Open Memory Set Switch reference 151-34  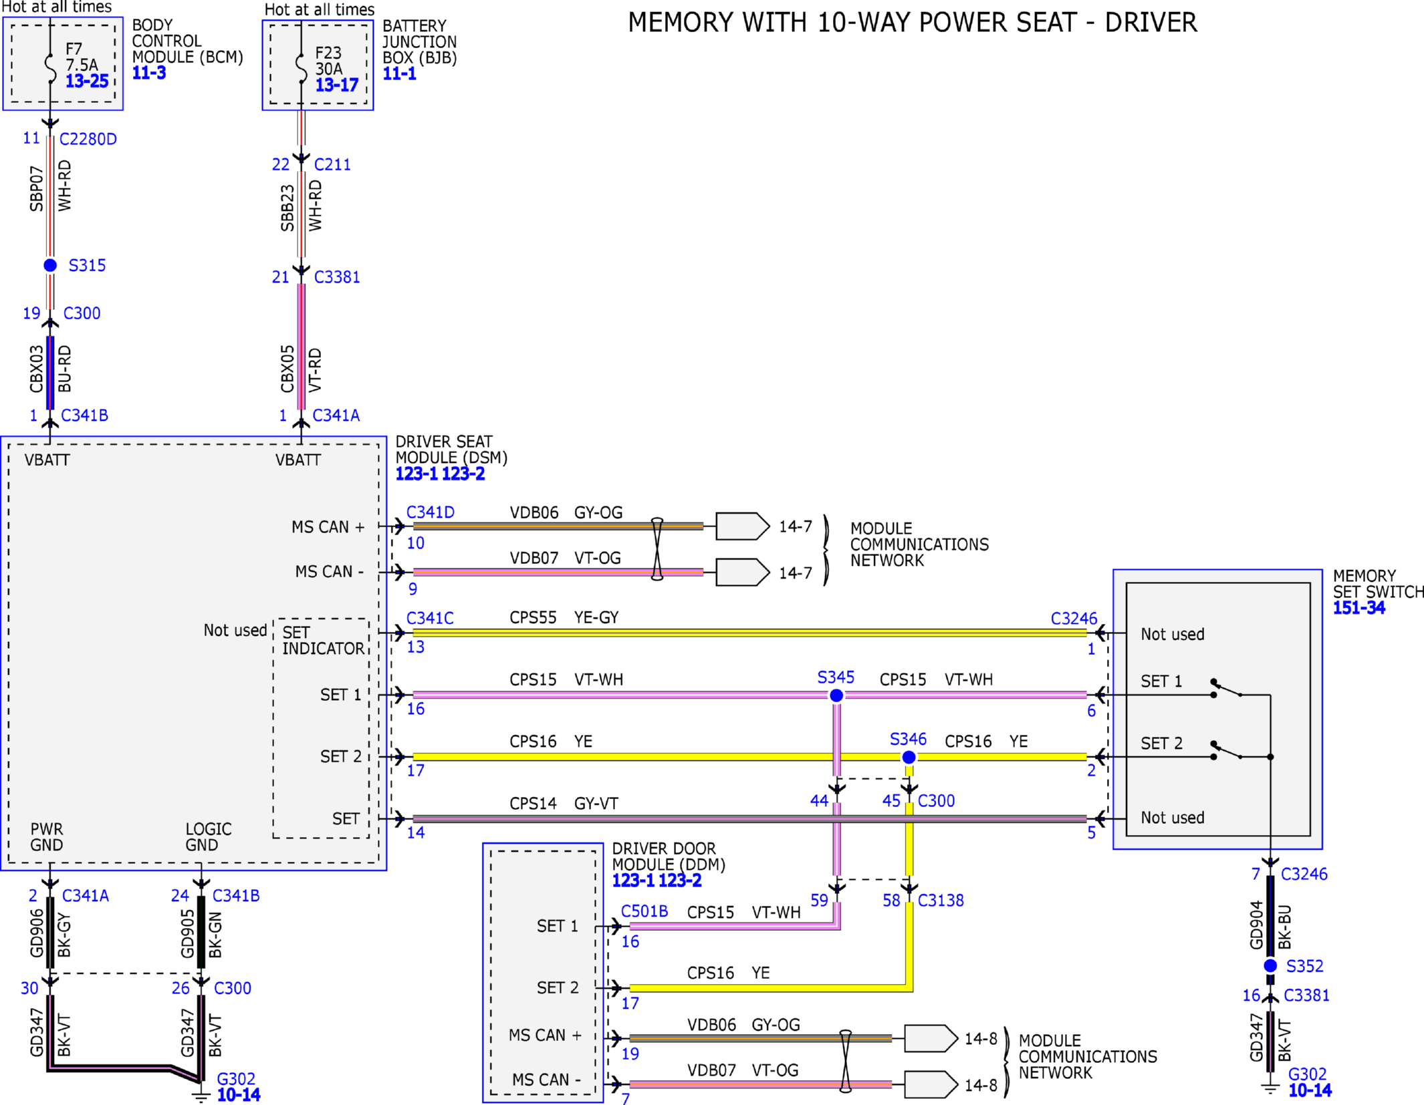tap(1358, 608)
